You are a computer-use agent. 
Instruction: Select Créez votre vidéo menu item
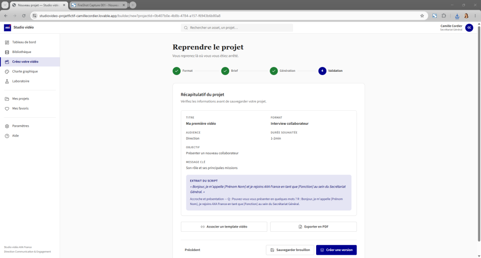[30, 62]
